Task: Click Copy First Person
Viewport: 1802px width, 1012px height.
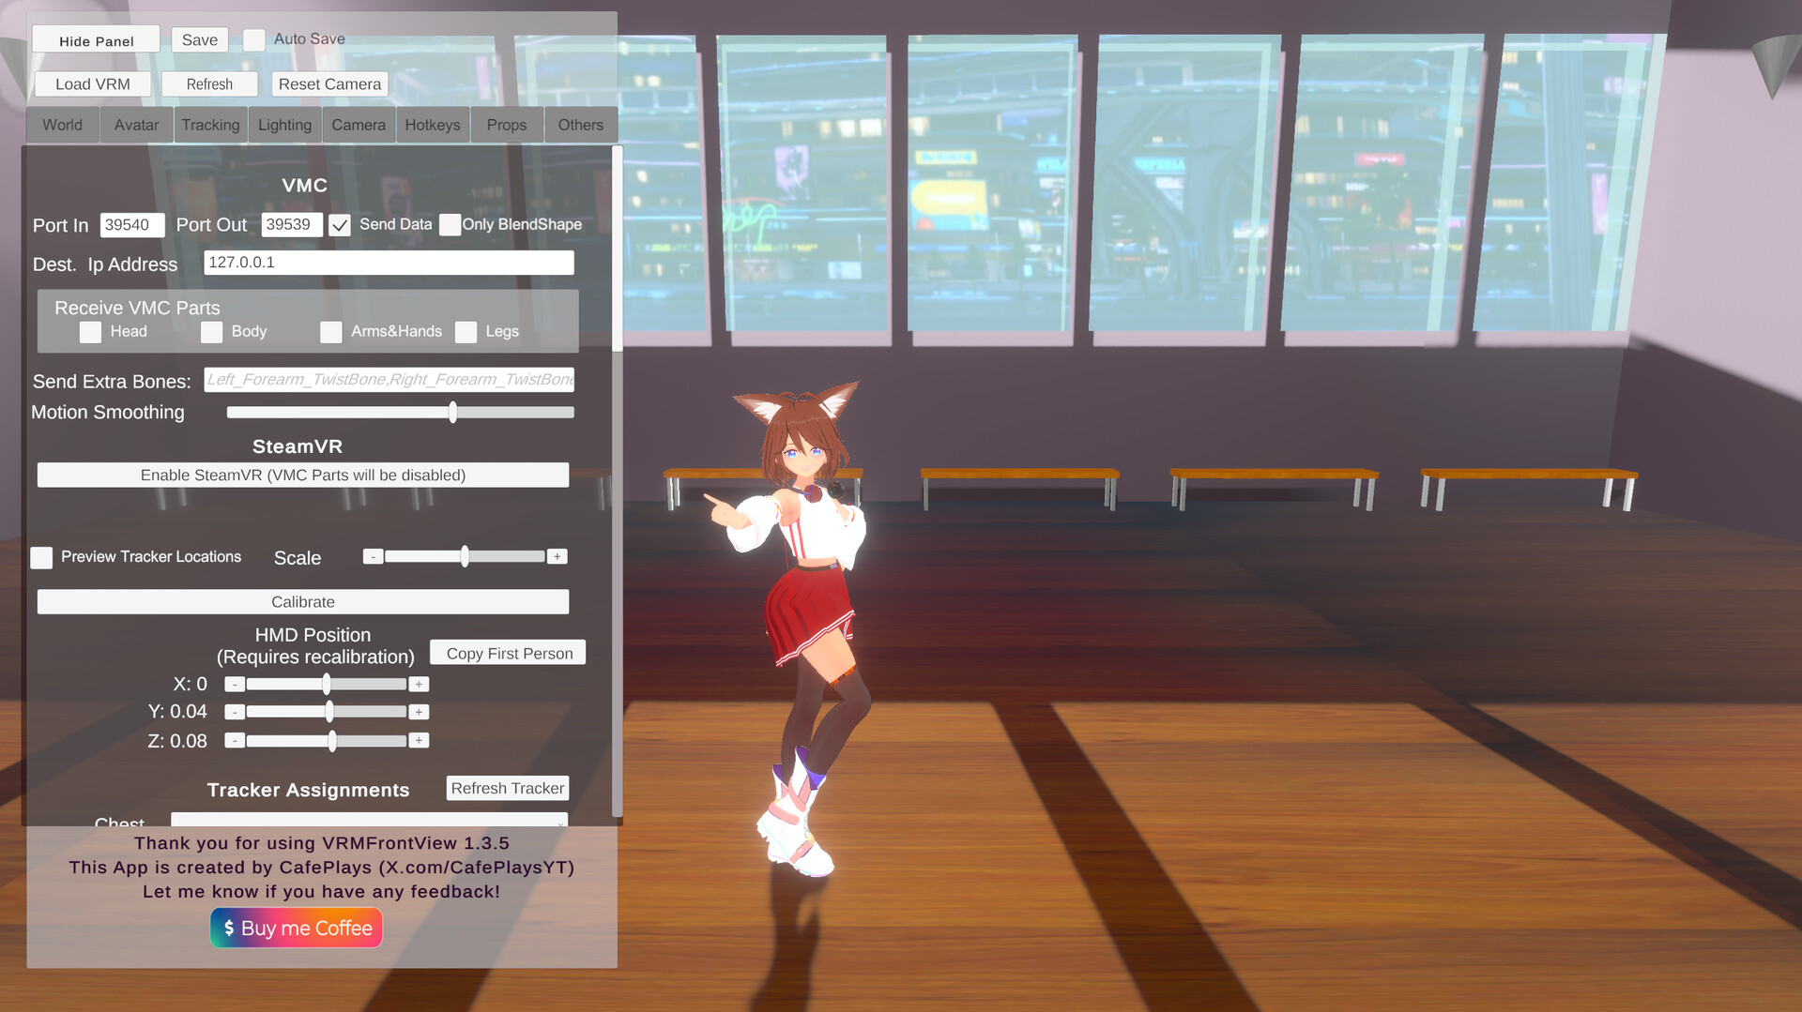Action: point(507,652)
